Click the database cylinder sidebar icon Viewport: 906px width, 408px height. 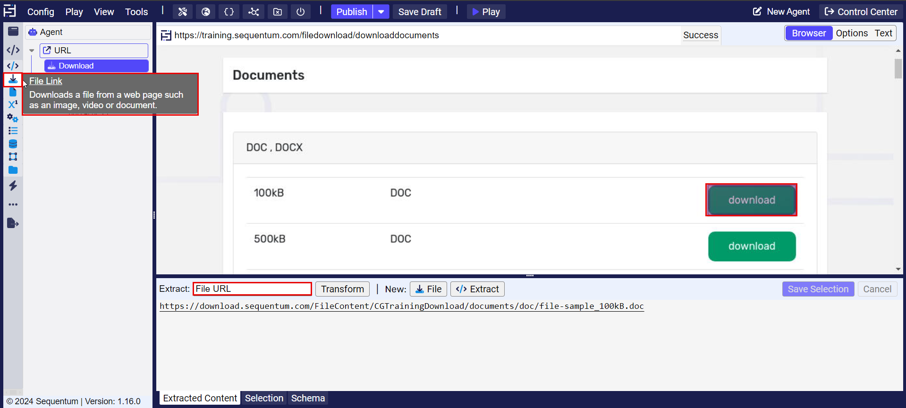pyautogui.click(x=13, y=144)
